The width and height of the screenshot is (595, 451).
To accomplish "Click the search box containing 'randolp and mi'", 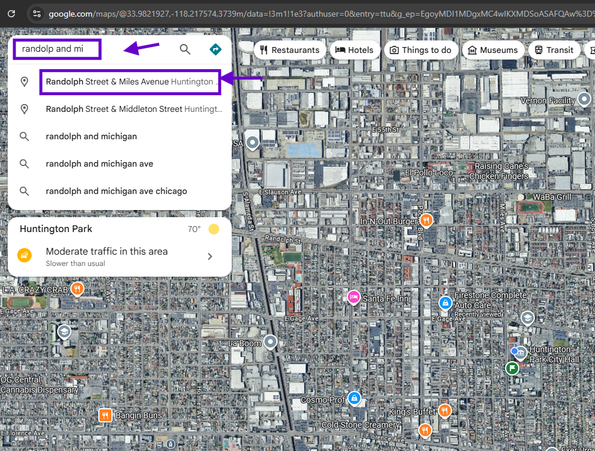I will [57, 49].
